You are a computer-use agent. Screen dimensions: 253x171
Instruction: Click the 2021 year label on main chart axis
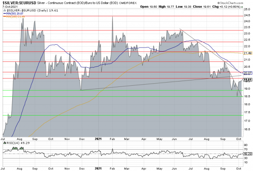[x=99, y=139]
